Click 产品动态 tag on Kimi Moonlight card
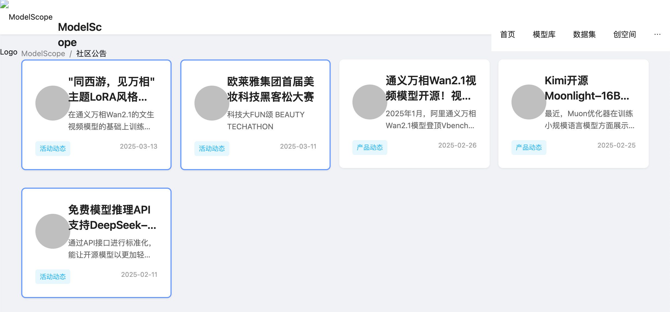The image size is (670, 312). point(529,148)
